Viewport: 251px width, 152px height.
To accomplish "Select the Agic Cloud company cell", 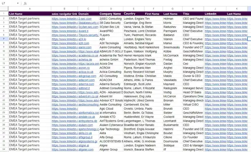I will pyautogui.click(x=111, y=109).
